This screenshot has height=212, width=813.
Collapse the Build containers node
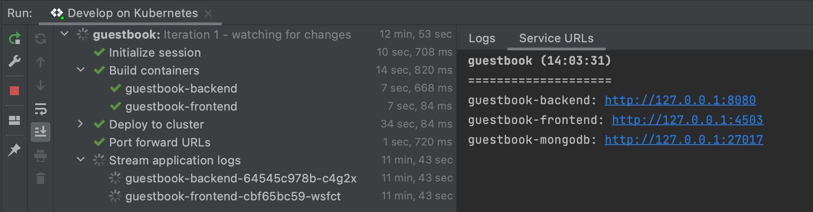pyautogui.click(x=81, y=70)
